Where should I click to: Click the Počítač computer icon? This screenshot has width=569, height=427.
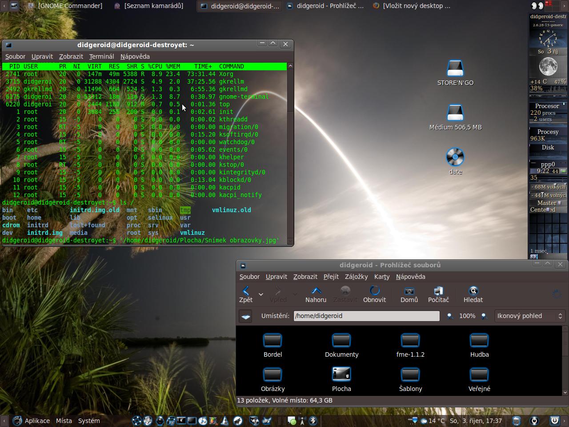pyautogui.click(x=438, y=294)
